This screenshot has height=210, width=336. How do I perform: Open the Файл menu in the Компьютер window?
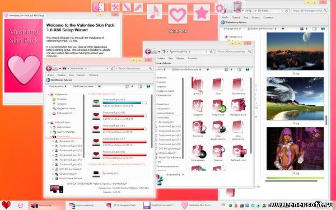coord(51,75)
